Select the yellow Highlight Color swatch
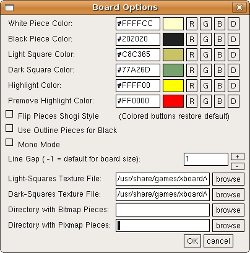The image size is (250, 253). [x=173, y=86]
